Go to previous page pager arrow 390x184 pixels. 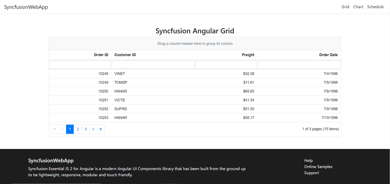pos(62,129)
